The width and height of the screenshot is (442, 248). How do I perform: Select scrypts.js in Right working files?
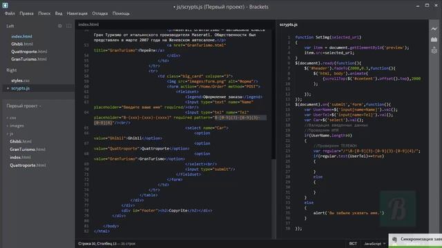tap(20, 88)
